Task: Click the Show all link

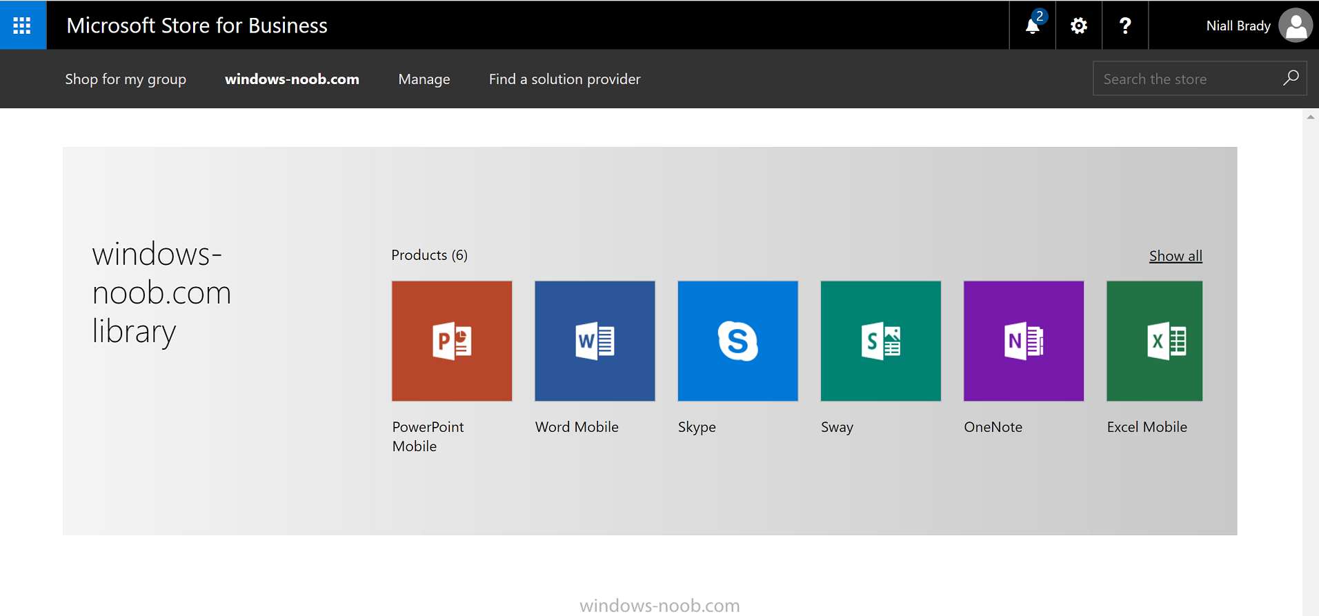Action: click(1176, 256)
